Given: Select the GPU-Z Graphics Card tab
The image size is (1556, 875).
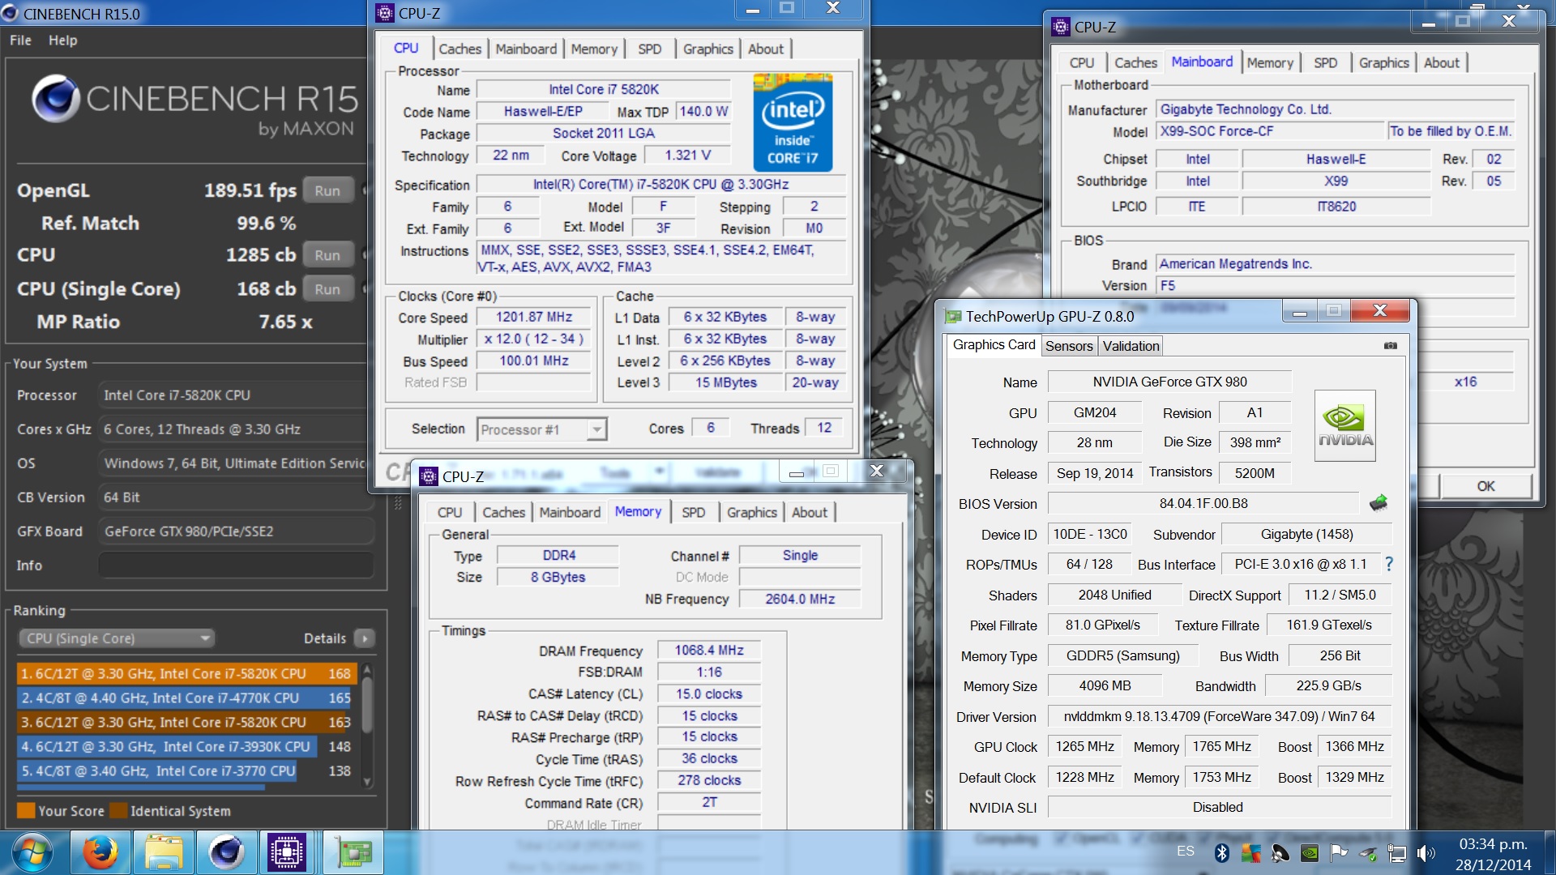Looking at the screenshot, I should 994,344.
